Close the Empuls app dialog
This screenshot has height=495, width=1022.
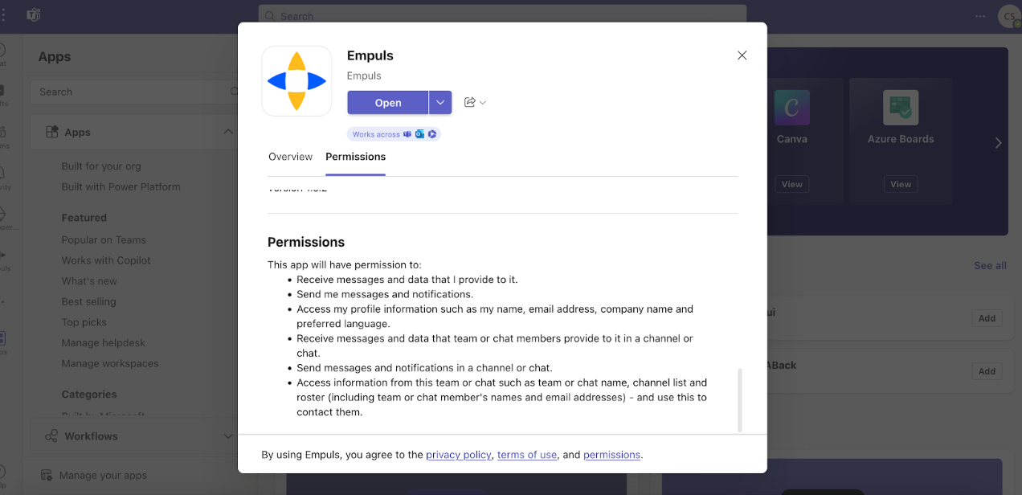tap(742, 55)
